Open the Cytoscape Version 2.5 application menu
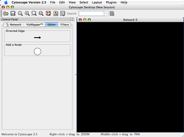Image resolution: width=184 pixels, height=137 pixels. point(29,2)
